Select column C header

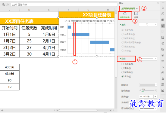tap(10, 10)
